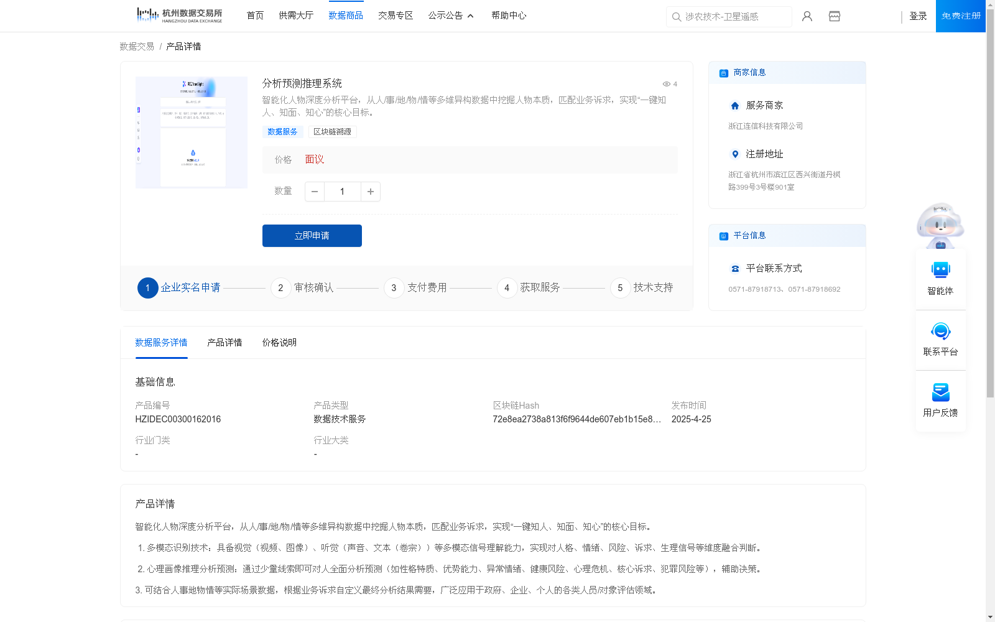Click the 联系平台 headset icon
995x622 pixels.
pyautogui.click(x=941, y=331)
